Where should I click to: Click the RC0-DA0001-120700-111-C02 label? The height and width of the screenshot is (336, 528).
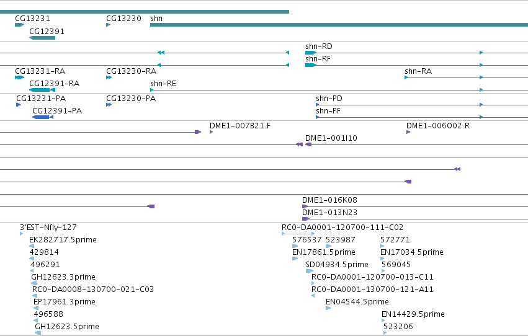[x=342, y=228]
